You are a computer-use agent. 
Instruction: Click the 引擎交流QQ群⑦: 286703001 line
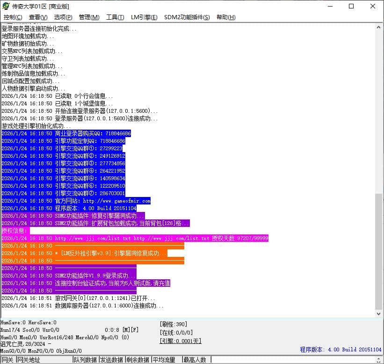pyautogui.click(x=64, y=194)
